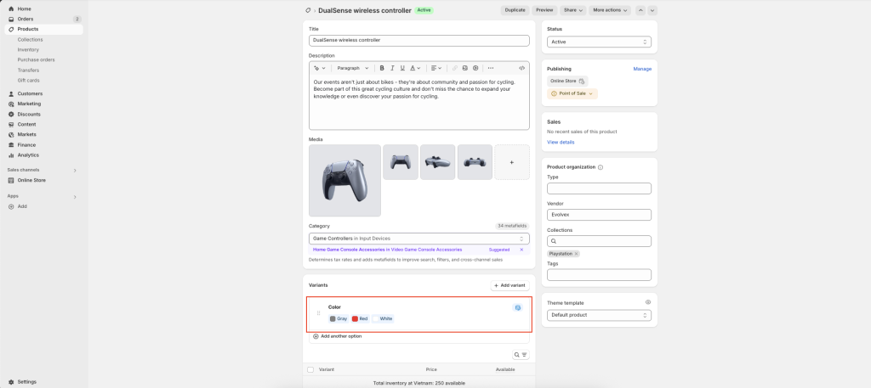The height and width of the screenshot is (388, 871).
Task: Open the Category Game Controllers dropdown
Action: (x=418, y=239)
